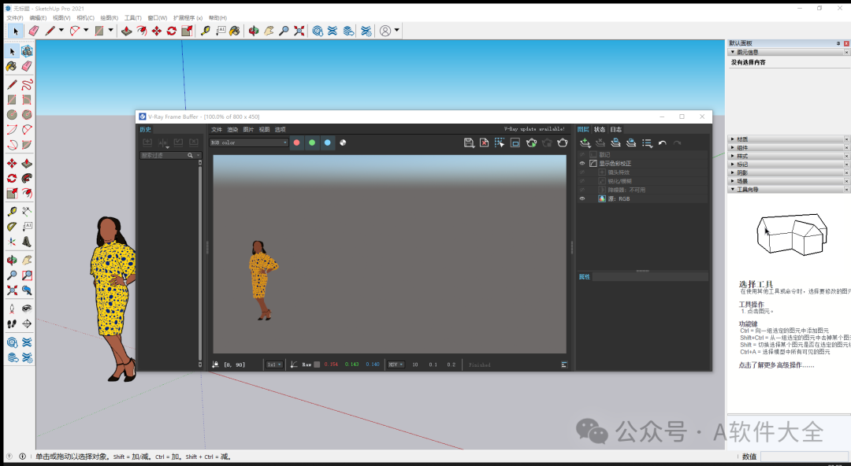
Task: Open the RGB color channel dropdown
Action: click(x=249, y=142)
